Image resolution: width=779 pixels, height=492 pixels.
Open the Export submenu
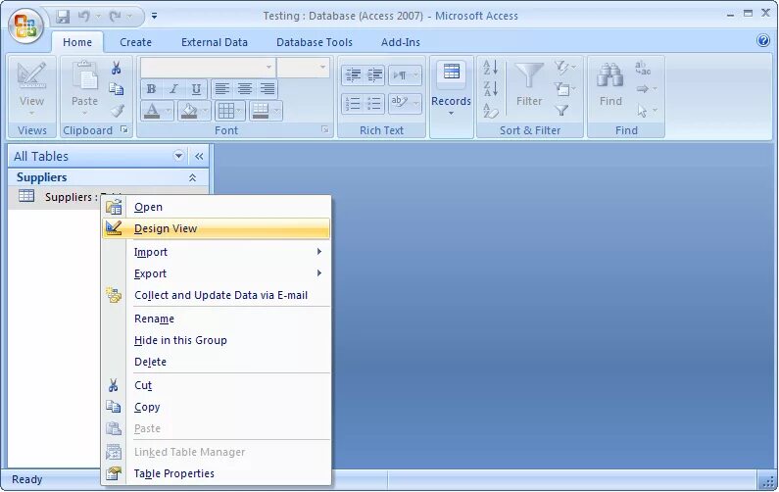pyautogui.click(x=217, y=273)
